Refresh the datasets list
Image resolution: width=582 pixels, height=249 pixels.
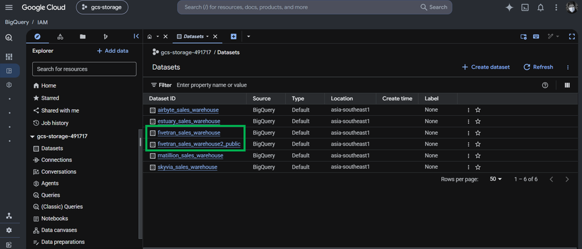tap(538, 67)
